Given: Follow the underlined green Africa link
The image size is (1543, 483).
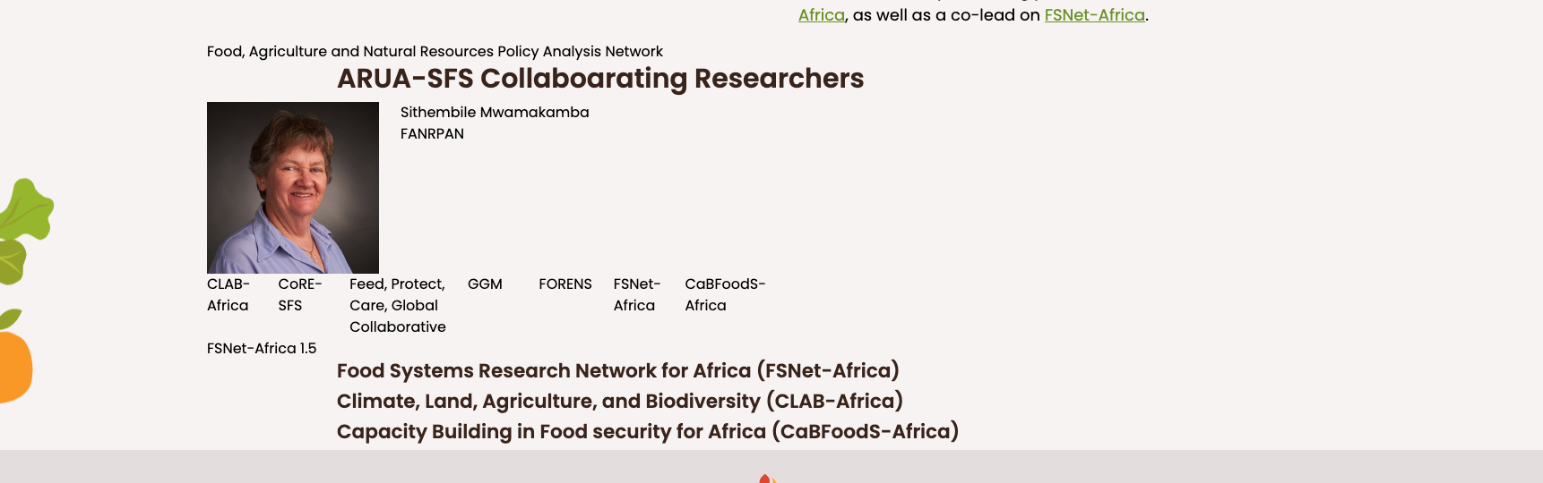Looking at the screenshot, I should (821, 15).
